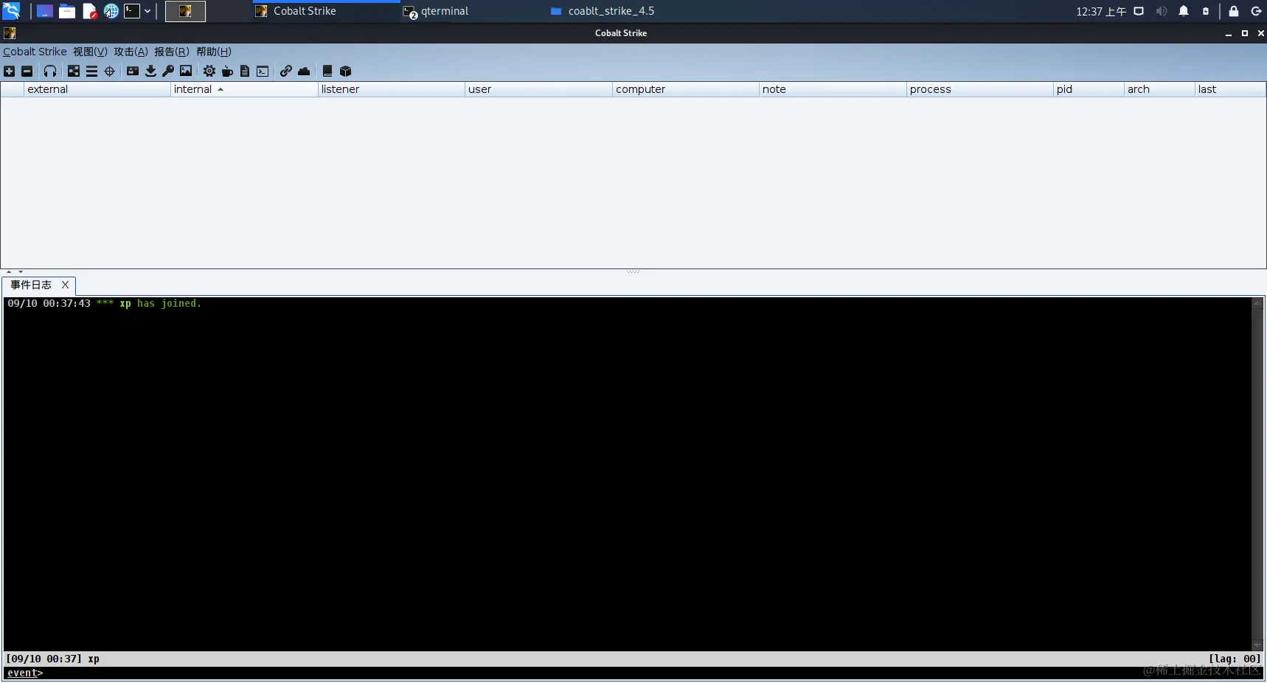
Task: Sort sessions by arch column
Action: click(x=1160, y=89)
